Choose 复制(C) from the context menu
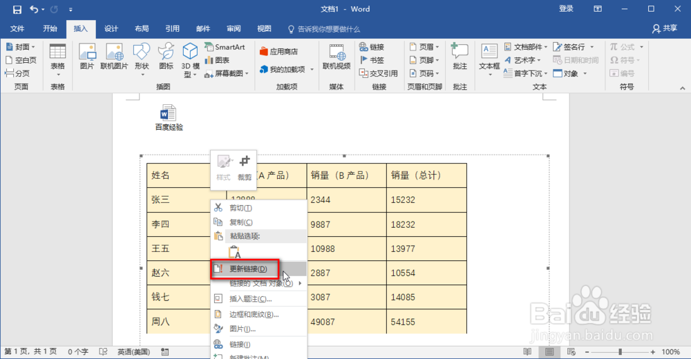Screen dimensions: 691x359 click(x=258, y=222)
